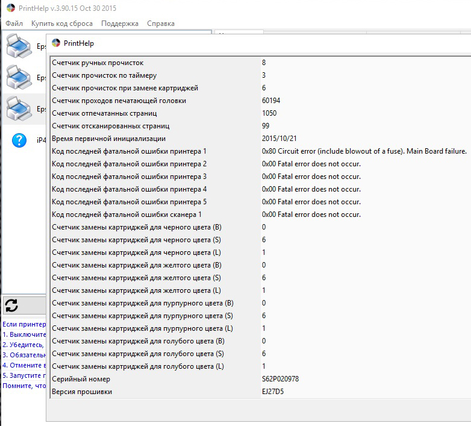Click the firmware version EJ27D5

click(273, 392)
